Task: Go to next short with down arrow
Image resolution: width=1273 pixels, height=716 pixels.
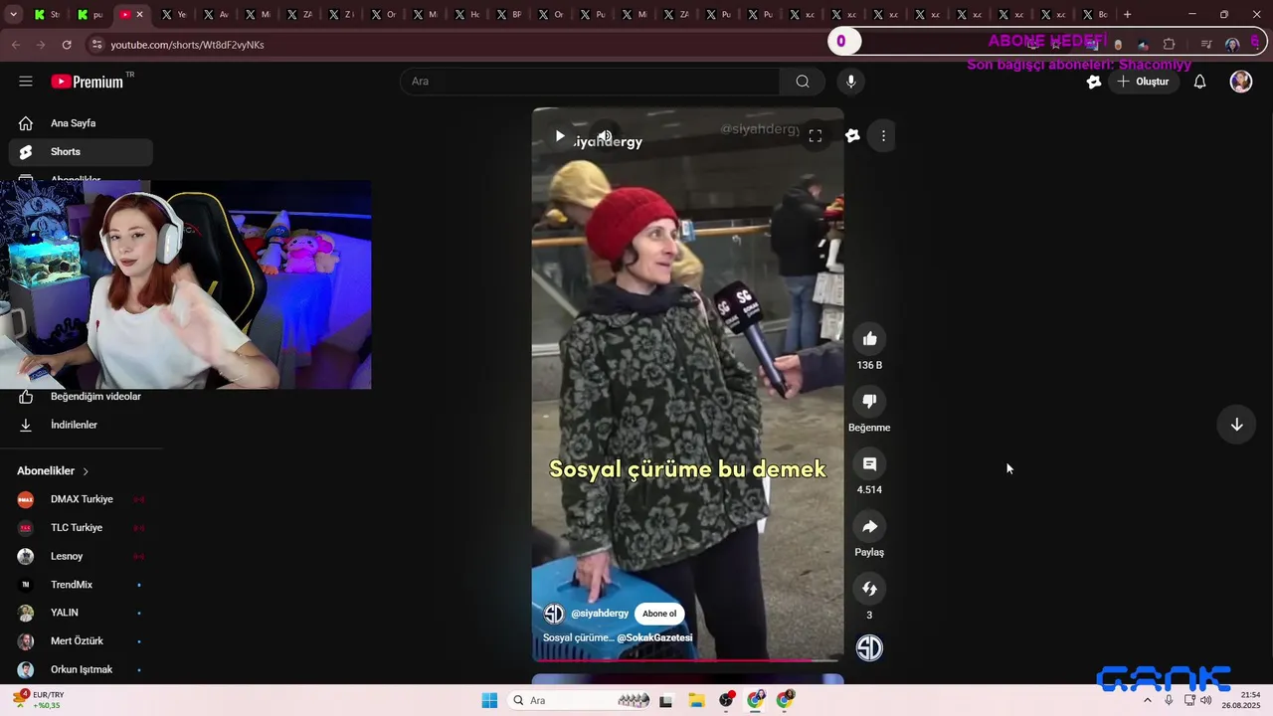Action: pos(1236,425)
